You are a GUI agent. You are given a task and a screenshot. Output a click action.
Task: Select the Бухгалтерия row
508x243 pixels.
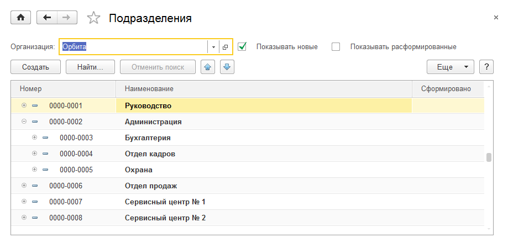pos(147,138)
